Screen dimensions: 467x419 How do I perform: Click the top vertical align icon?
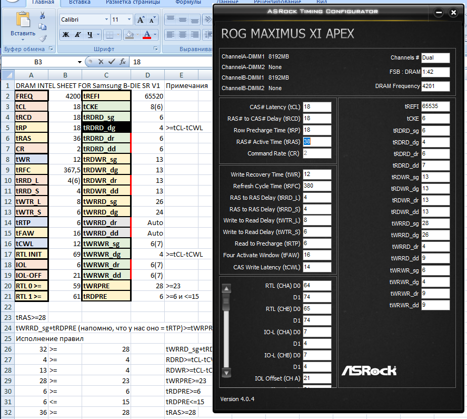pyautogui.click(x=171, y=20)
